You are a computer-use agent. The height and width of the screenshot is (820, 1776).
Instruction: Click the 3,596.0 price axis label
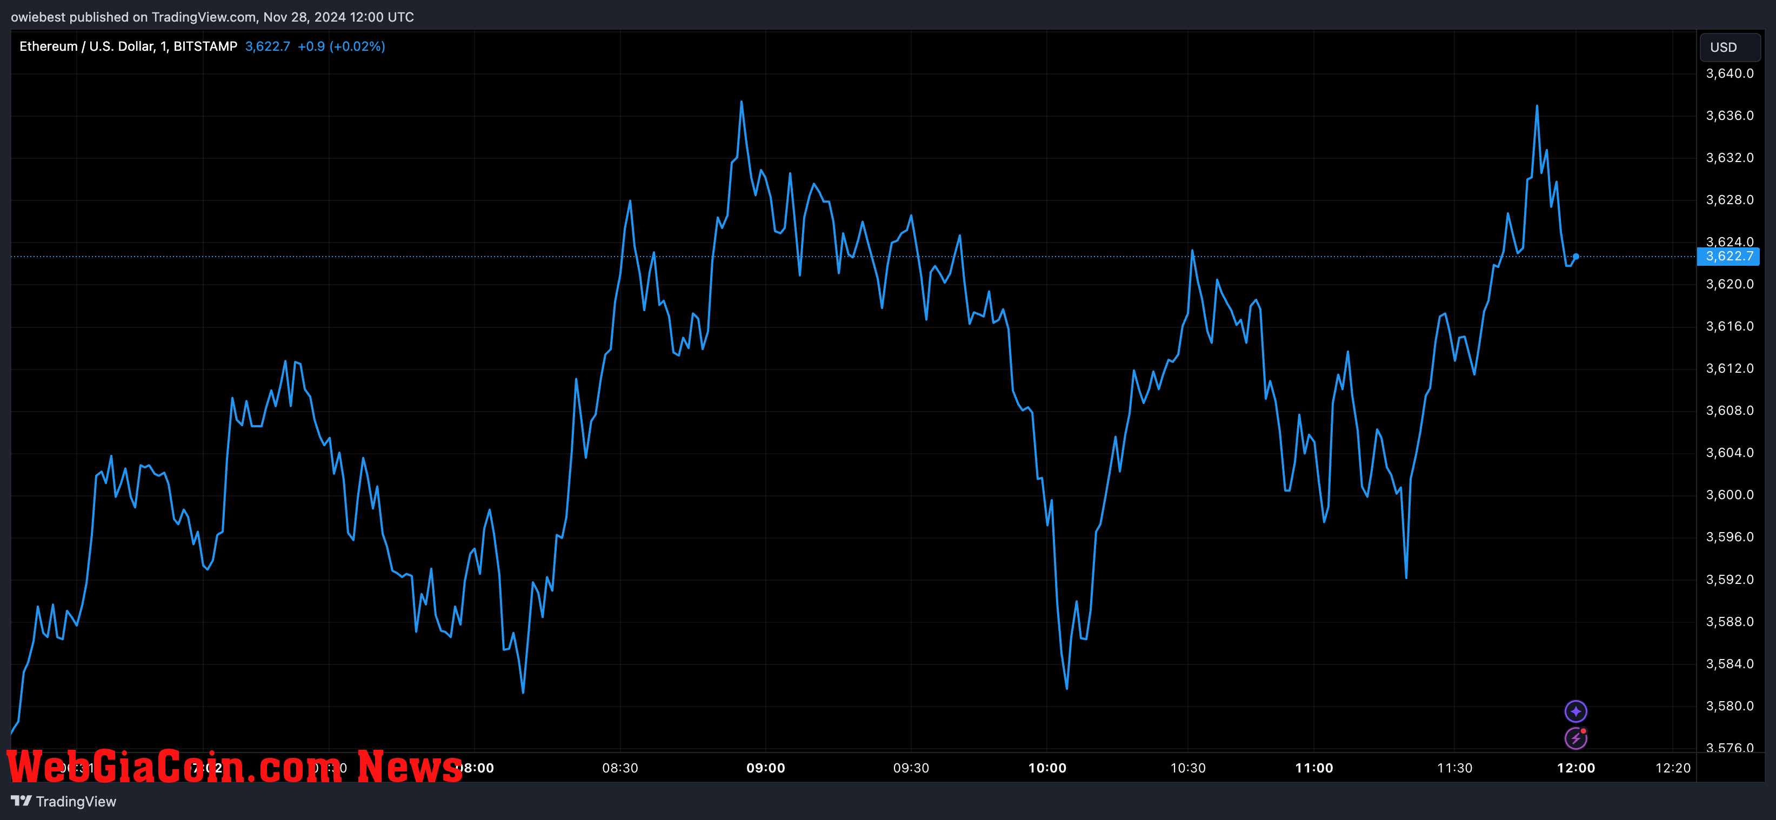[1730, 537]
